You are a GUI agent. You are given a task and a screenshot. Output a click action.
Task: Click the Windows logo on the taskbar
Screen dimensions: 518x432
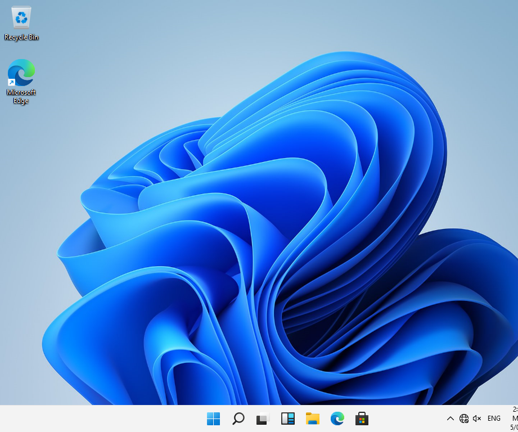point(213,418)
